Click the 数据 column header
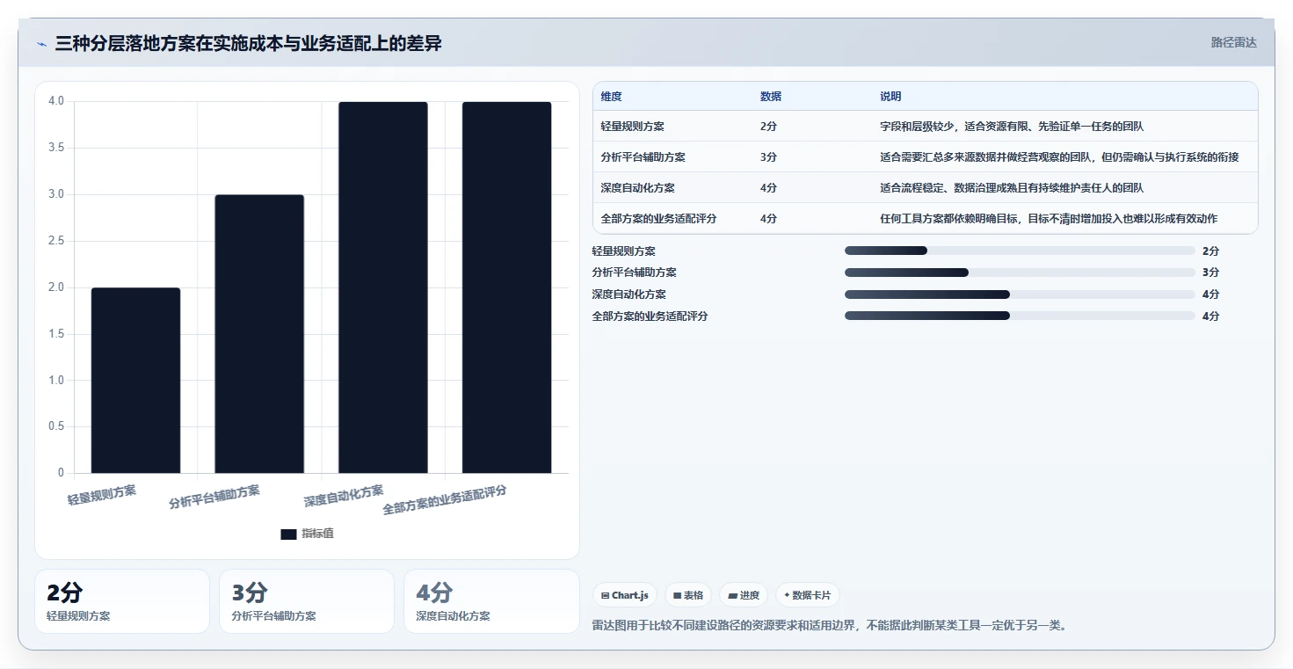The height and width of the screenshot is (669, 1293). click(771, 97)
